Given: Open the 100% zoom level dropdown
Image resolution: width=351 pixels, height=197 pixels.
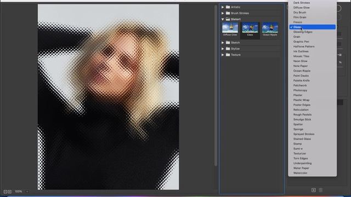Looking at the screenshot, I should coord(27,192).
